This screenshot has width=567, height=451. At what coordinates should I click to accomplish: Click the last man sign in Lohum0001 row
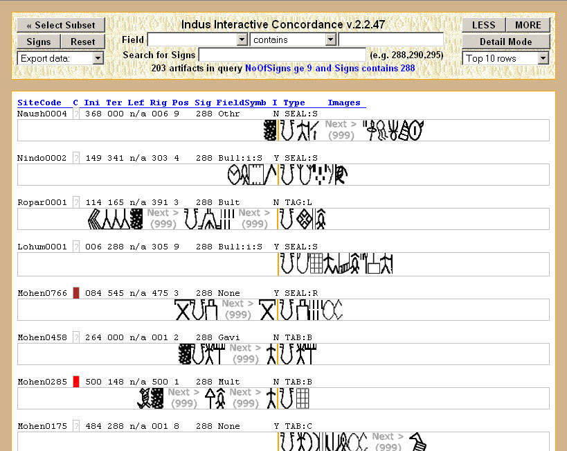[x=386, y=263]
